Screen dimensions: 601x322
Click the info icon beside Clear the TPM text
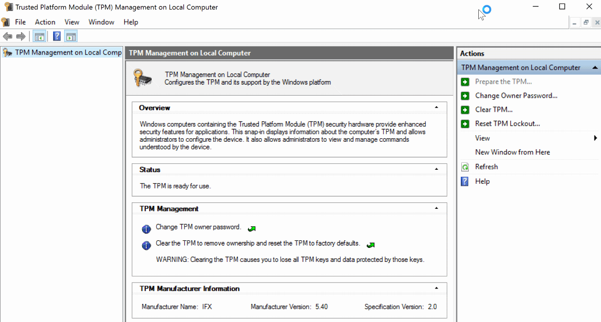pyautogui.click(x=146, y=245)
